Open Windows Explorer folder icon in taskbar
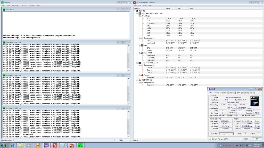The width and height of the screenshot is (264, 148). pyautogui.click(x=21, y=145)
